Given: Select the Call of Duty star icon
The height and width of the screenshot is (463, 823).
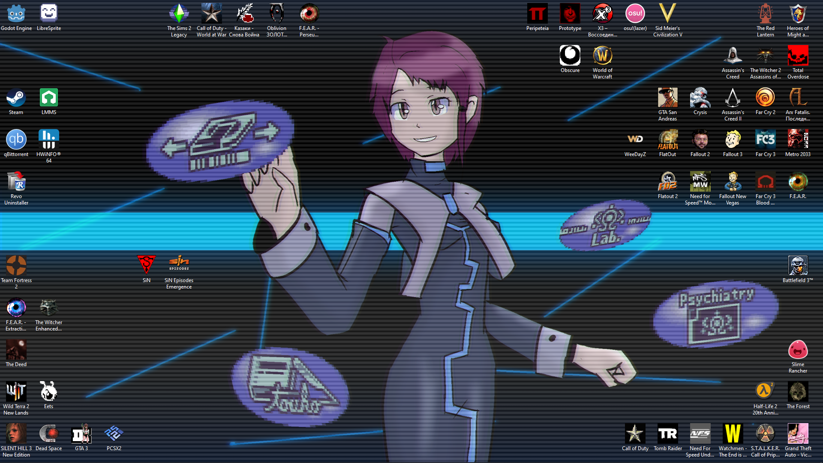Looking at the screenshot, I should 635,437.
